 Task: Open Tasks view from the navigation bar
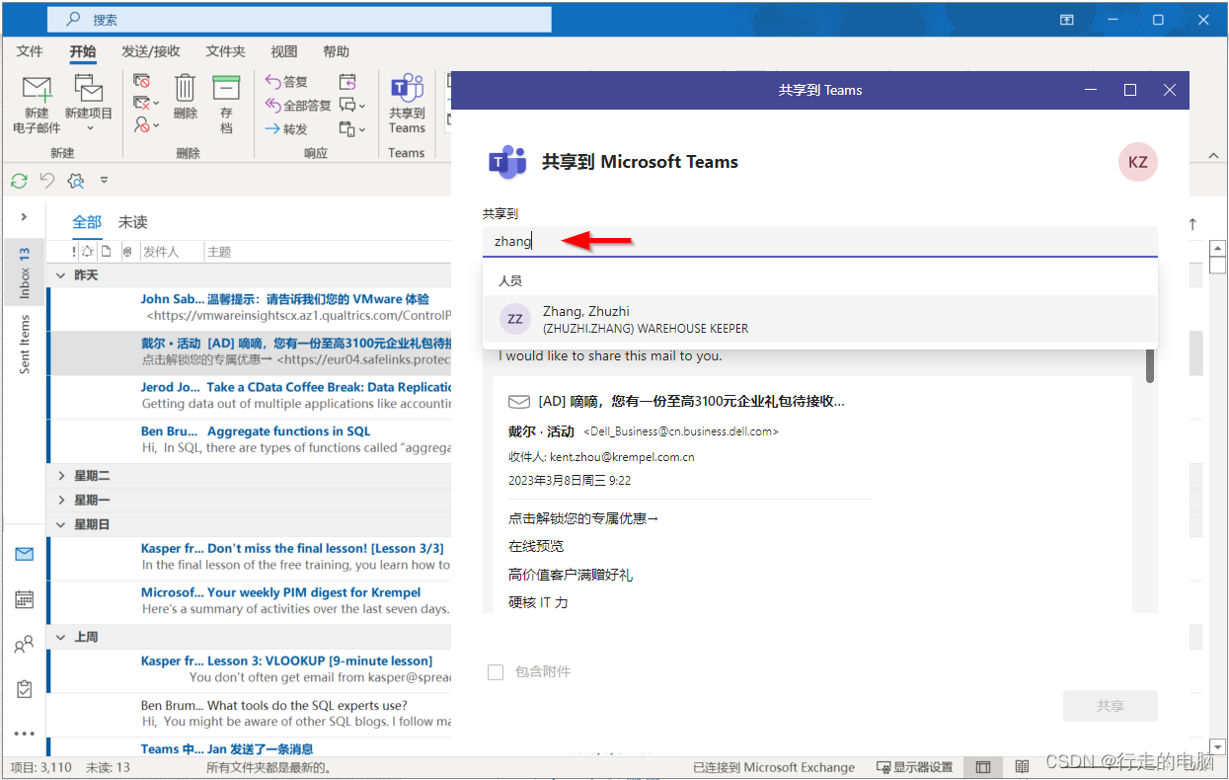pyautogui.click(x=25, y=689)
